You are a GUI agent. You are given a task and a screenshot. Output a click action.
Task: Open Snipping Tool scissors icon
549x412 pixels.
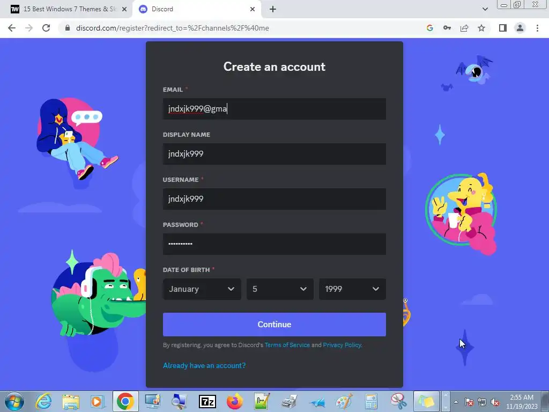tap(399, 401)
